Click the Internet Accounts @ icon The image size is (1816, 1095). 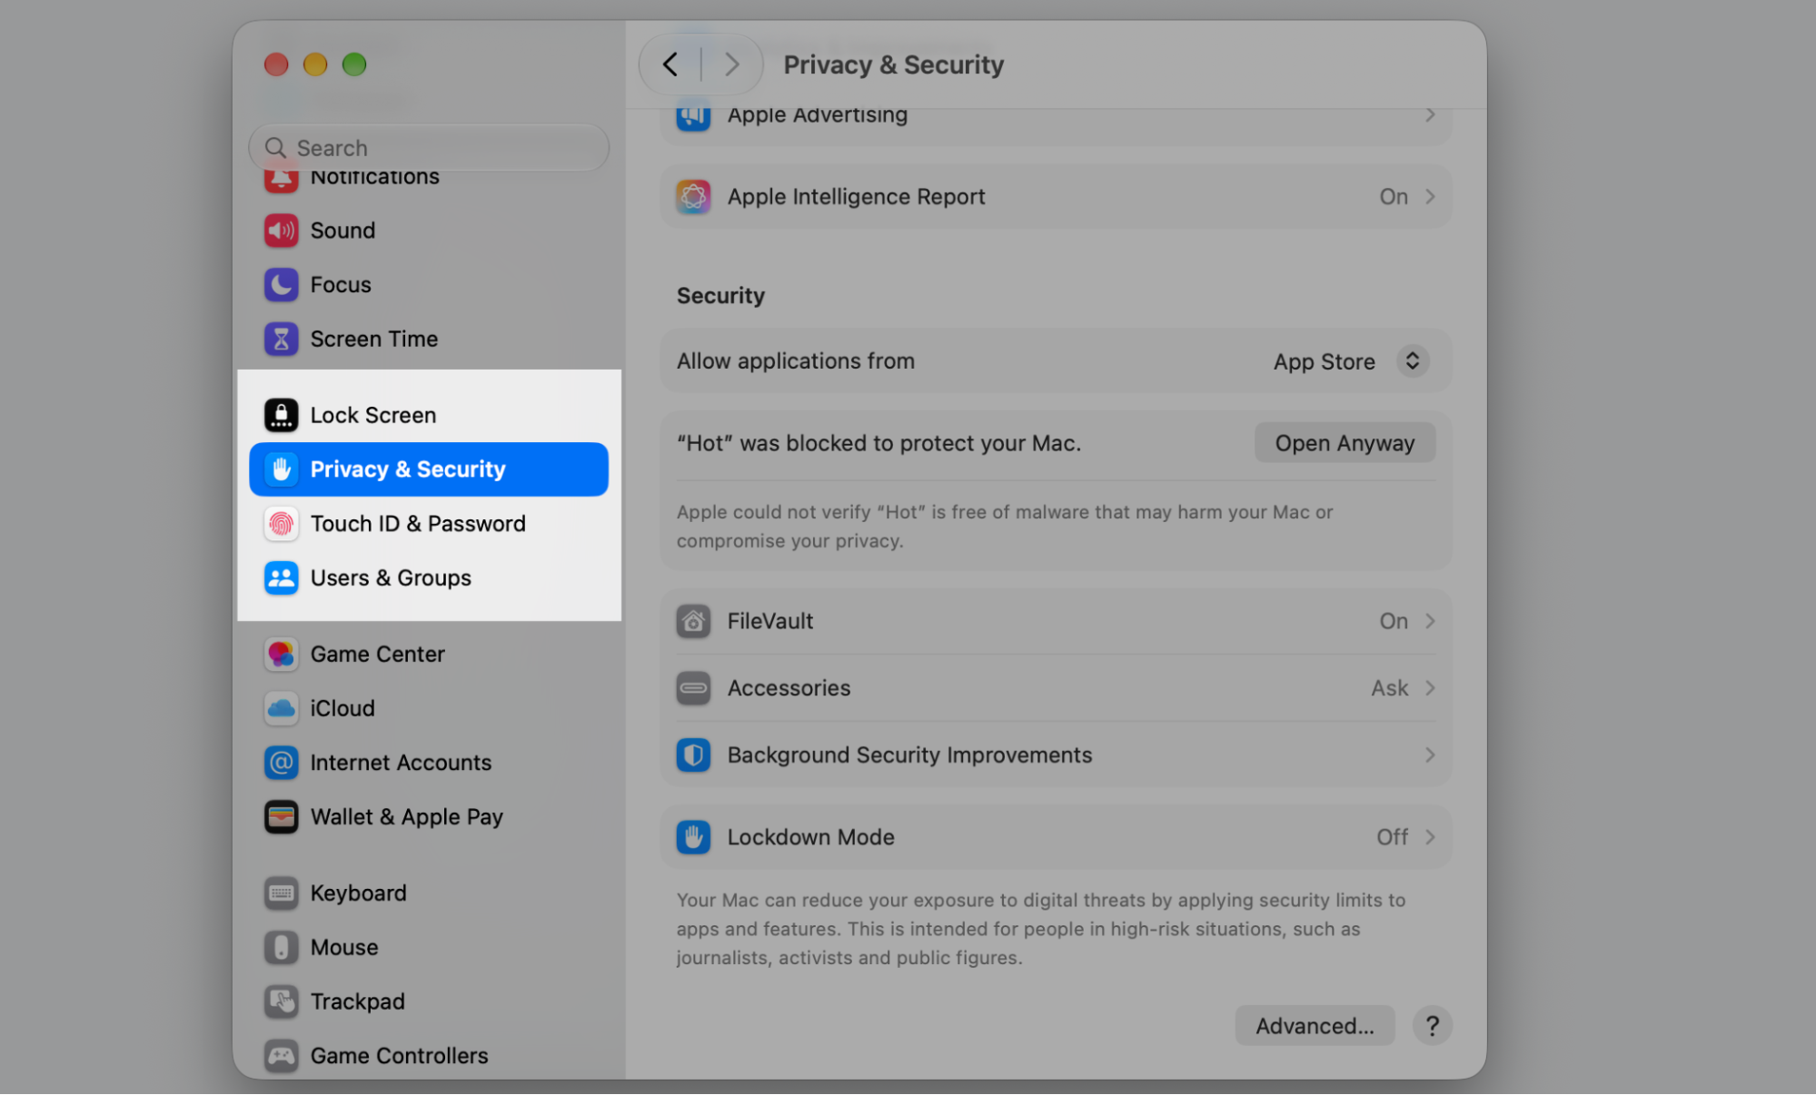281,763
